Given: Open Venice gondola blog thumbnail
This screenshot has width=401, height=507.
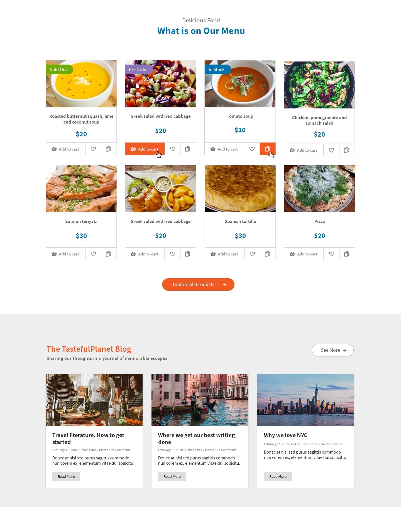Looking at the screenshot, I should pyautogui.click(x=200, y=400).
